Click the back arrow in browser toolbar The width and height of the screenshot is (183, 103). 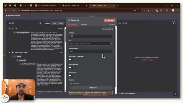pyautogui.click(x=6, y=10)
